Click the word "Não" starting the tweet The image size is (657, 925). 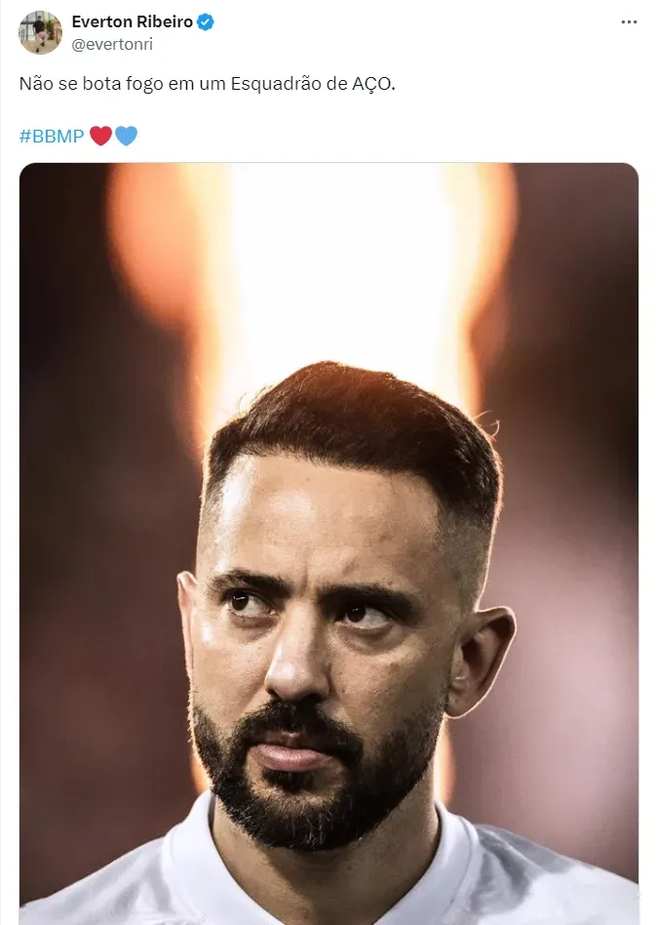pos(35,84)
